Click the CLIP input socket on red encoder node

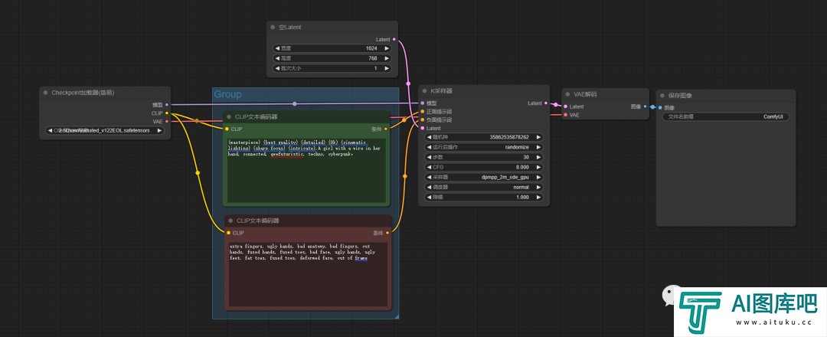228,233
